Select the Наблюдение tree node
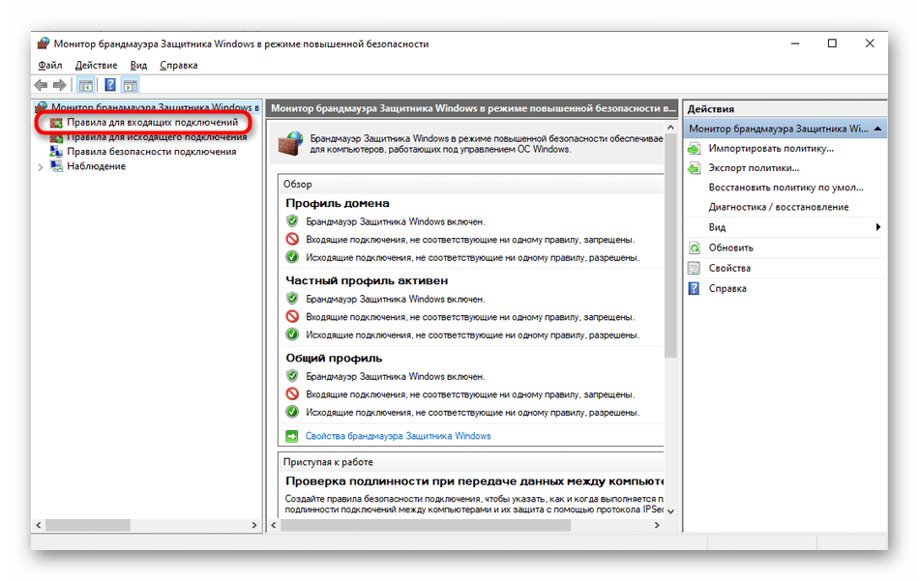 [96, 165]
